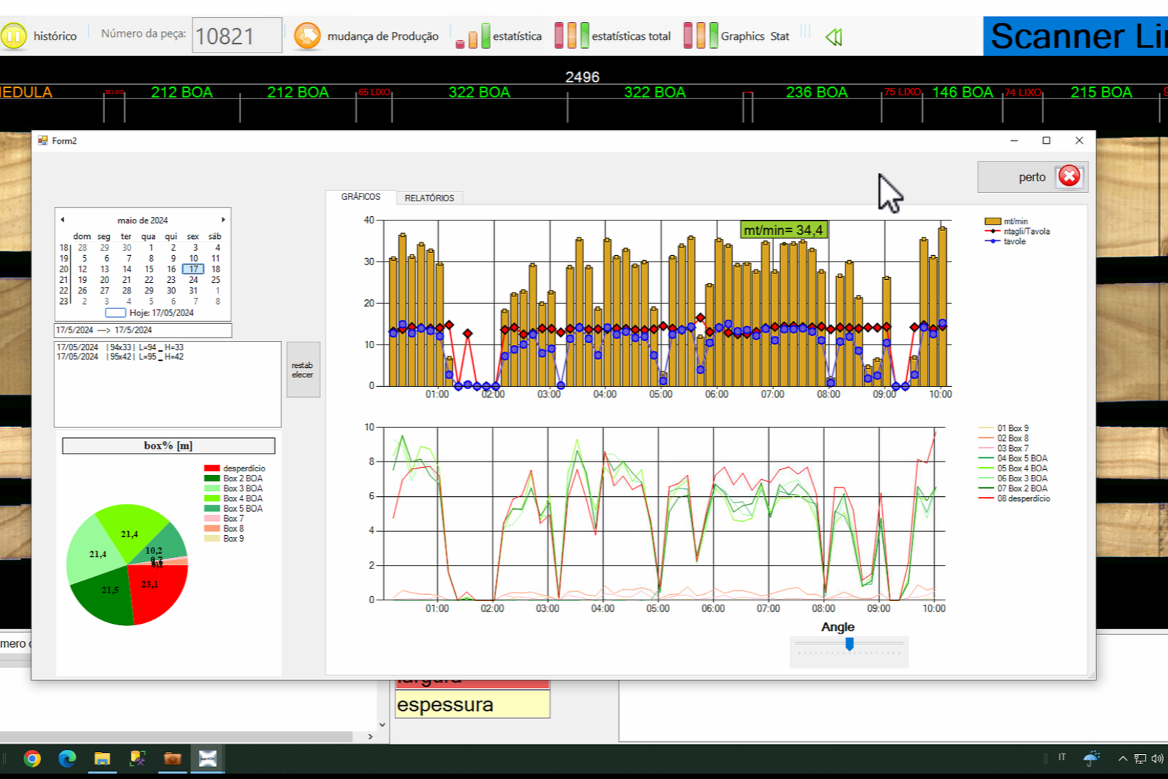Click the perto close button

[x=1033, y=176]
